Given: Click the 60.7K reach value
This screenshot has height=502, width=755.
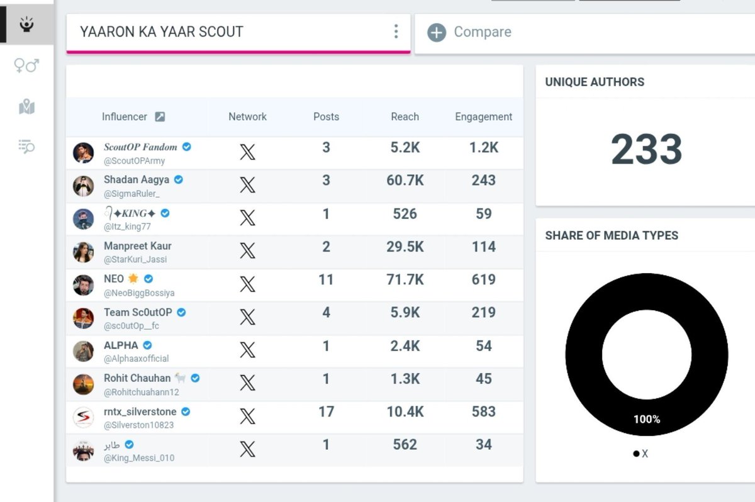Looking at the screenshot, I should coord(405,180).
